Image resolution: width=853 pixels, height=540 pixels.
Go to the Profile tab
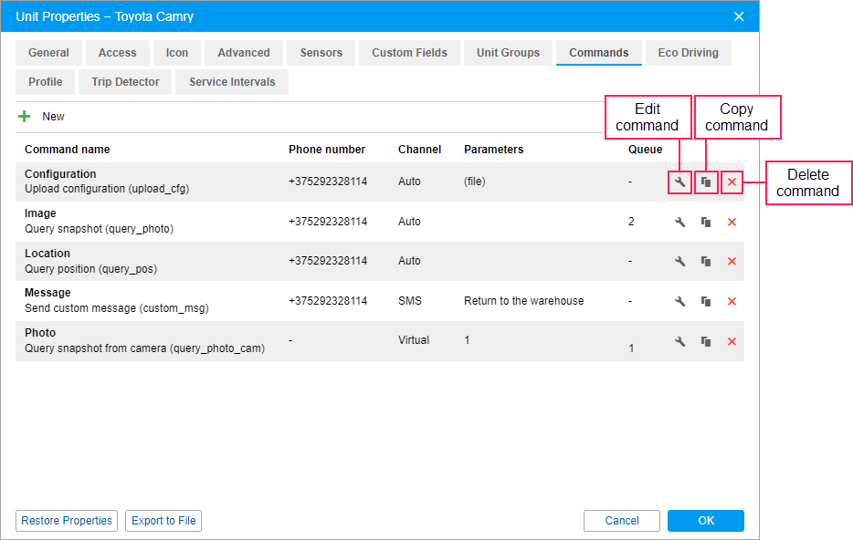coord(45,82)
